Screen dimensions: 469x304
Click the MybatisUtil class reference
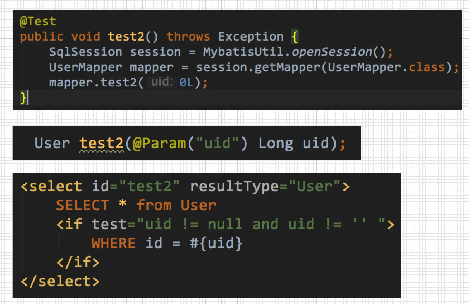click(x=243, y=52)
